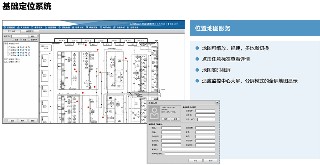Check the 标签02 checkbox in the tree
Image resolution: width=320 pixels, height=165 pixels.
coord(9,50)
